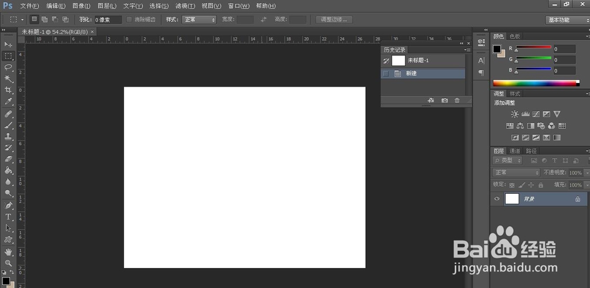
Task: Open the 类型 layer filter dropdown
Action: pyautogui.click(x=507, y=160)
